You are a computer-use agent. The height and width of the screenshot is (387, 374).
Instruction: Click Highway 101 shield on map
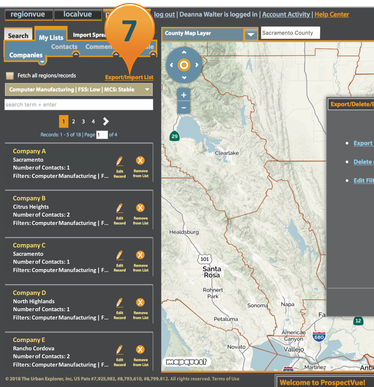[205, 259]
